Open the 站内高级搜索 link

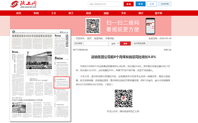tap(140, 44)
